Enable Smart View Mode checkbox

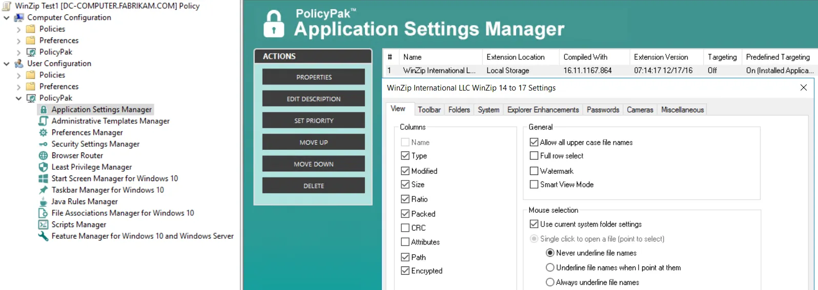tap(534, 184)
